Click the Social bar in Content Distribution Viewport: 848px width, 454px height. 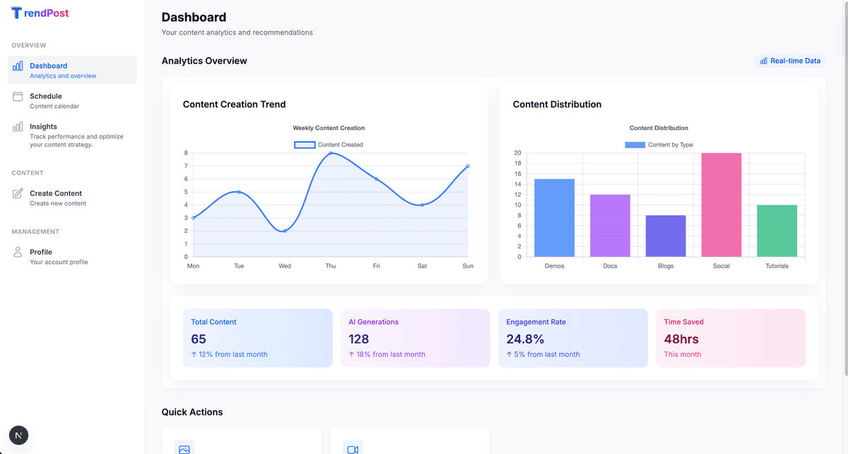[722, 205]
